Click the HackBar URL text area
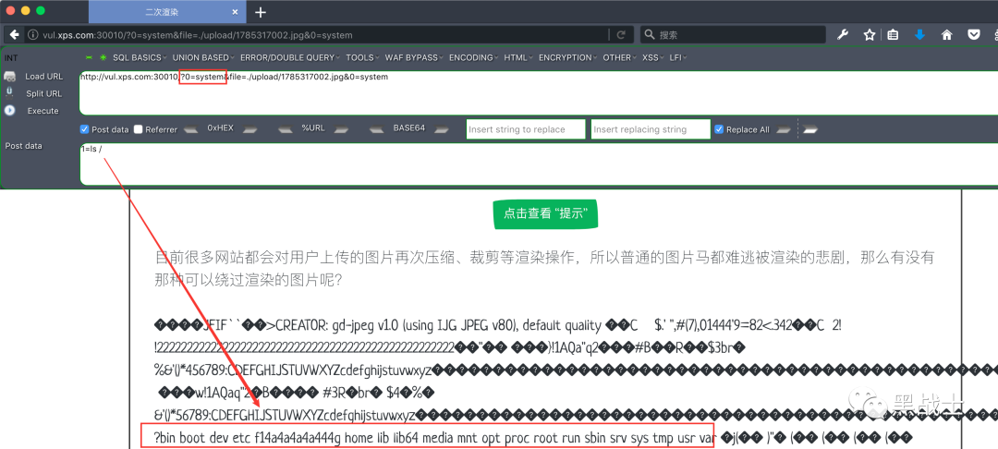The width and height of the screenshot is (998, 449). tap(538, 93)
